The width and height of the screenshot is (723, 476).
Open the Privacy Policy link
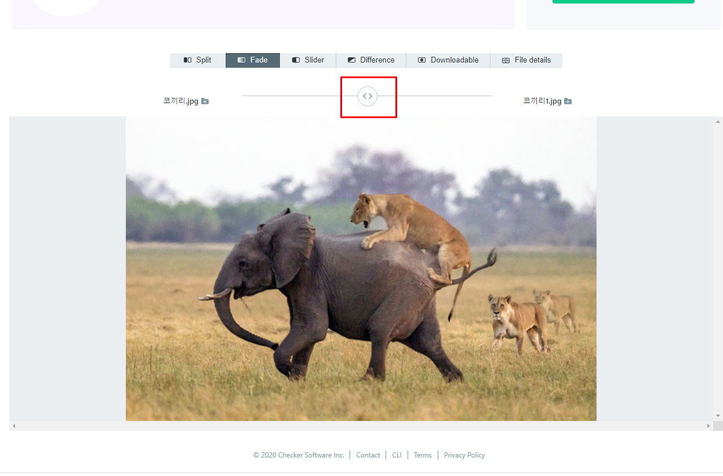[464, 455]
